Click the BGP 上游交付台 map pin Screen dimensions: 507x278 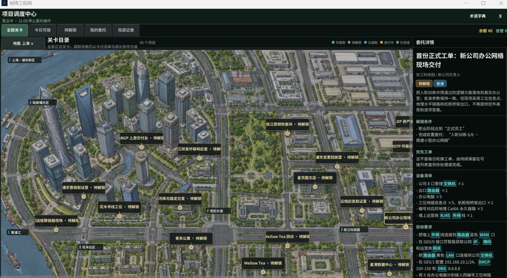coord(141,147)
